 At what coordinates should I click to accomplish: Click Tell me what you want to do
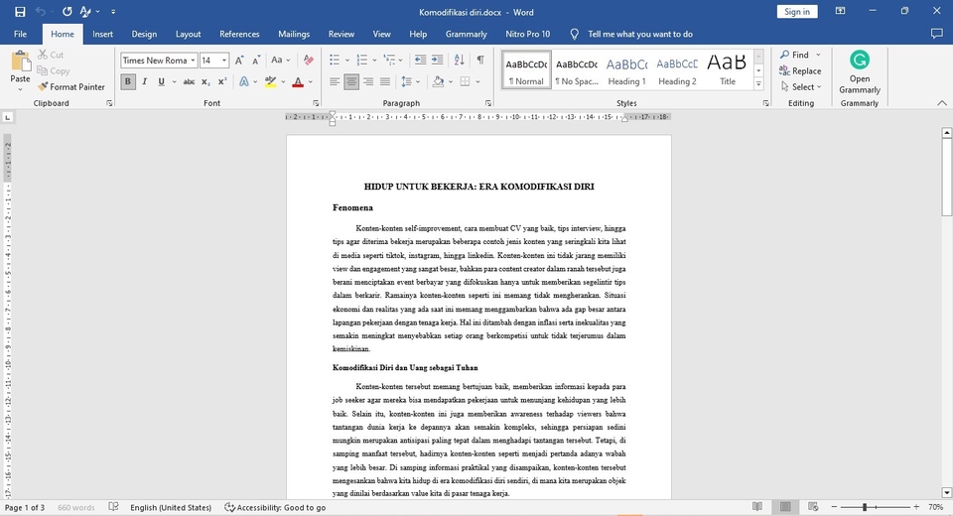coord(640,34)
